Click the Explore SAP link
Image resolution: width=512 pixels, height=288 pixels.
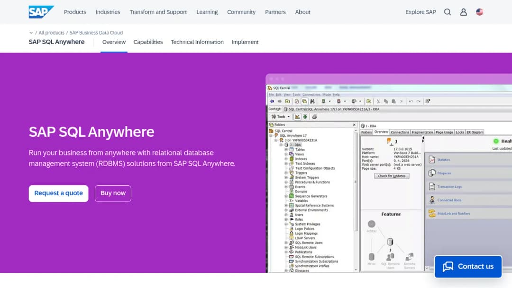[x=421, y=12]
